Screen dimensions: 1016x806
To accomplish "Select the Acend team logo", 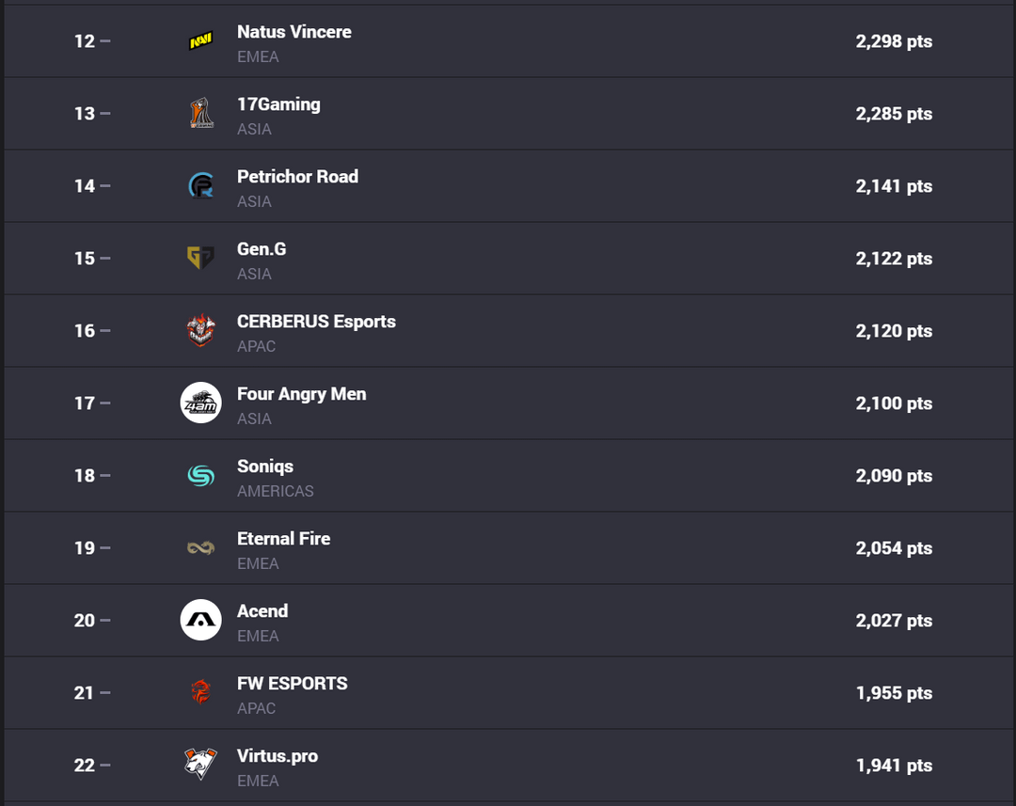I will (x=200, y=621).
